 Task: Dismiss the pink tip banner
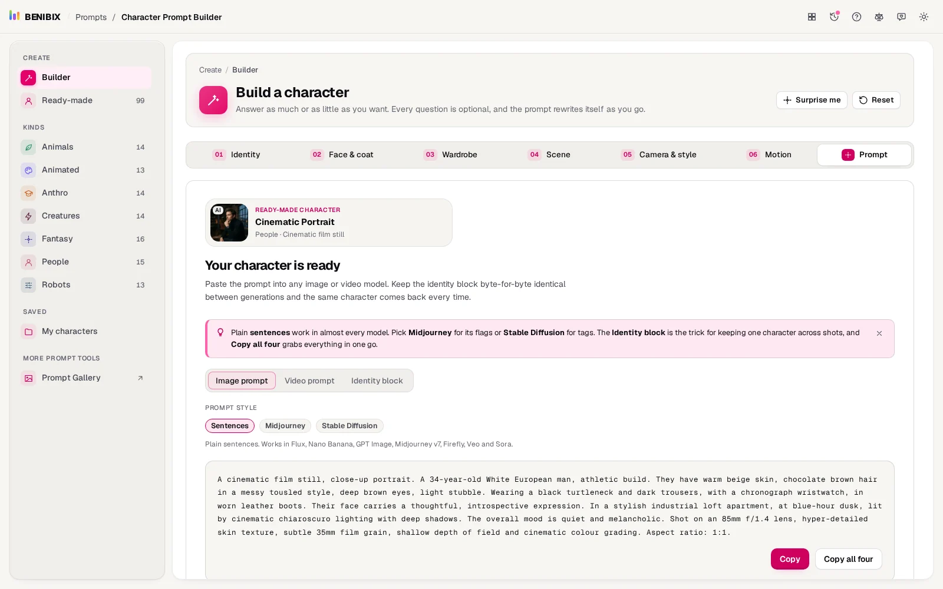point(879,333)
